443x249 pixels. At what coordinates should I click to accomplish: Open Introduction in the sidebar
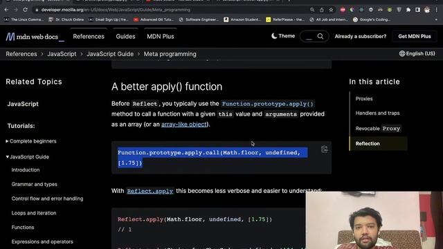click(26, 170)
